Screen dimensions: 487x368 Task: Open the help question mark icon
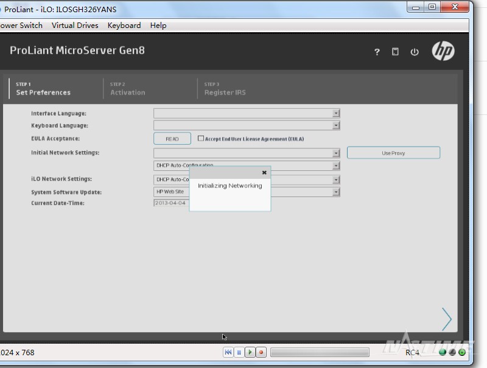(x=377, y=52)
